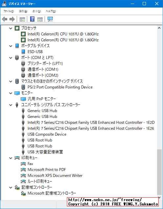
Task: Click the モニター category icon
Action: click(17, 93)
